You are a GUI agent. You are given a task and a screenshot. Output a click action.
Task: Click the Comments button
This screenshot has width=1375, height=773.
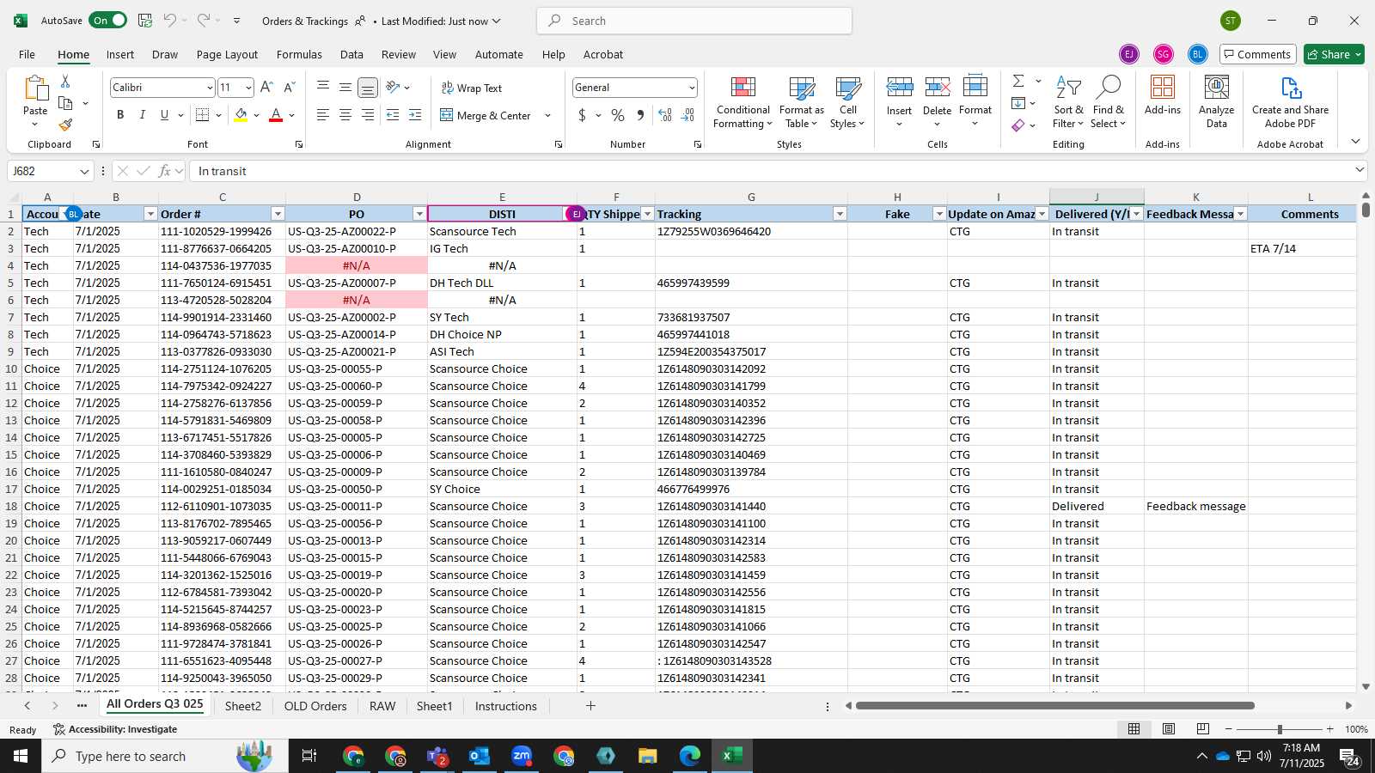(1257, 54)
